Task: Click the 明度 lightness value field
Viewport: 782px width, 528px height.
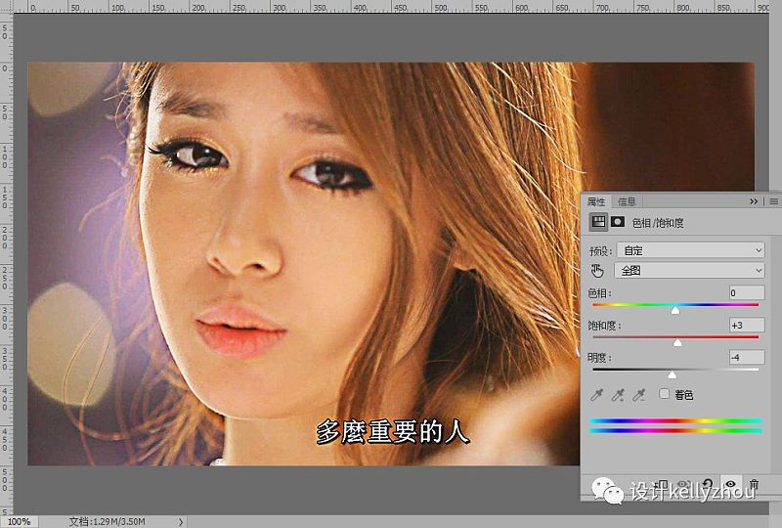Action: 746,357
